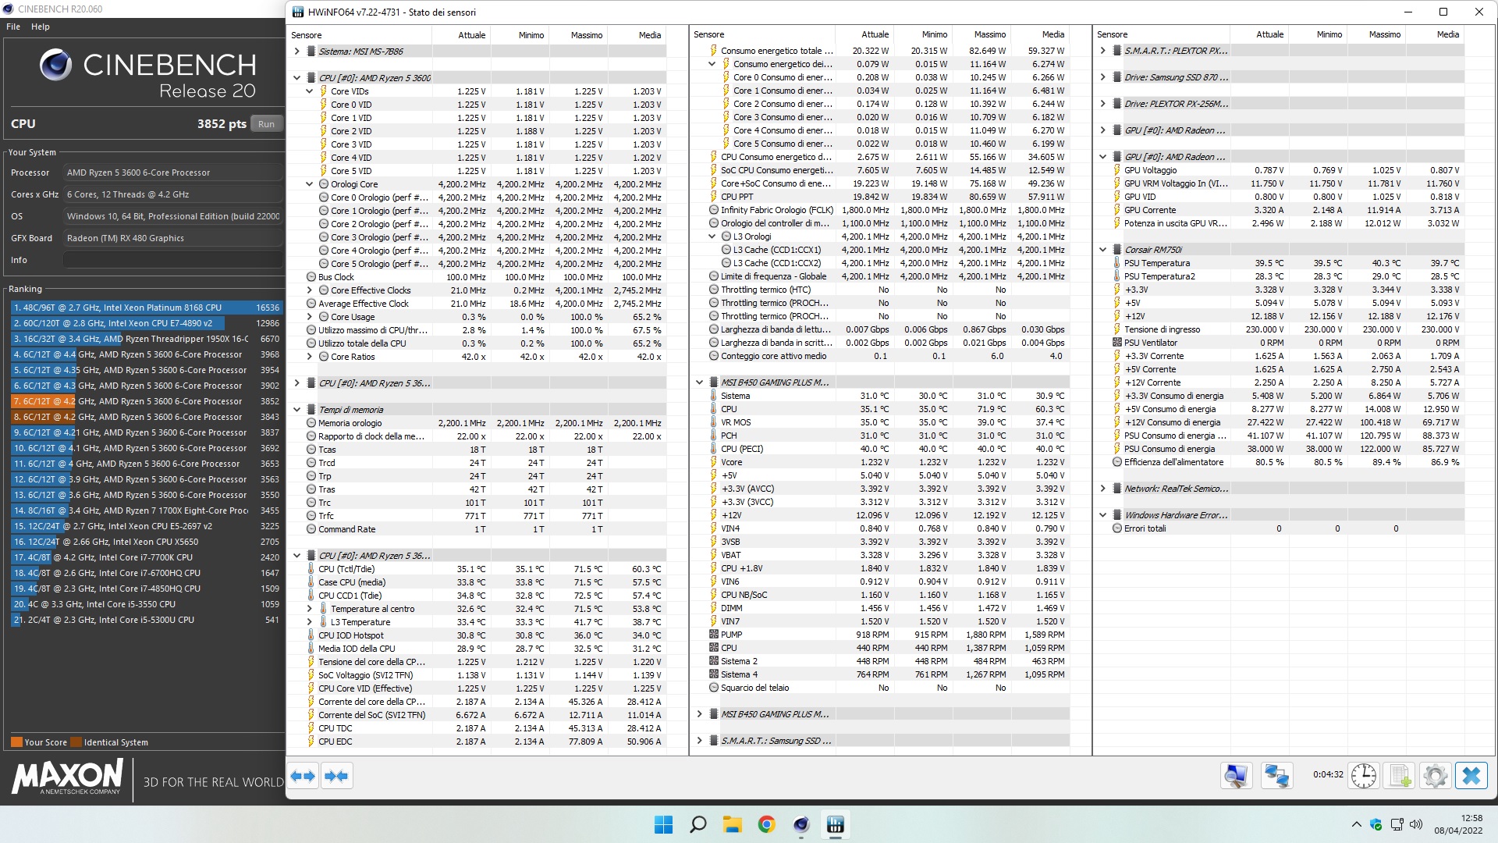
Task: Click the expand-columns double arrow icon in HWiNFO
Action: tap(303, 776)
